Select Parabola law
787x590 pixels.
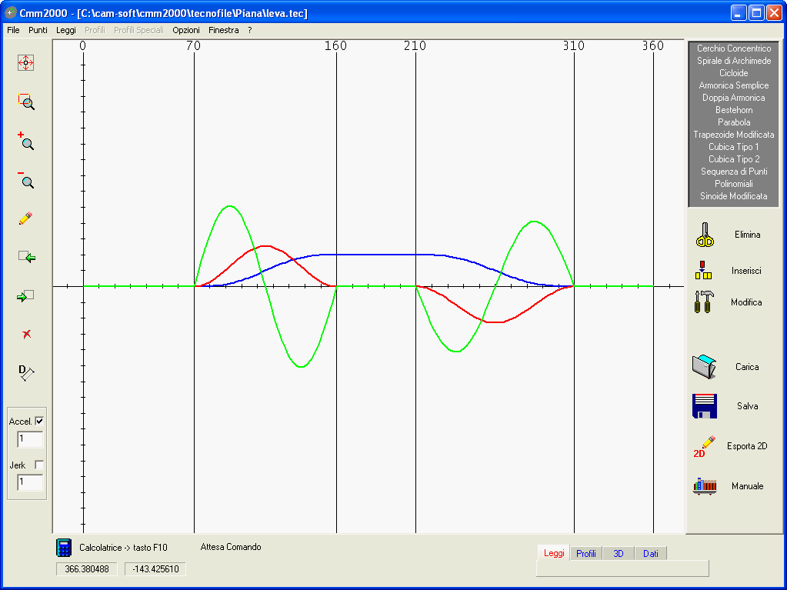pyautogui.click(x=734, y=122)
